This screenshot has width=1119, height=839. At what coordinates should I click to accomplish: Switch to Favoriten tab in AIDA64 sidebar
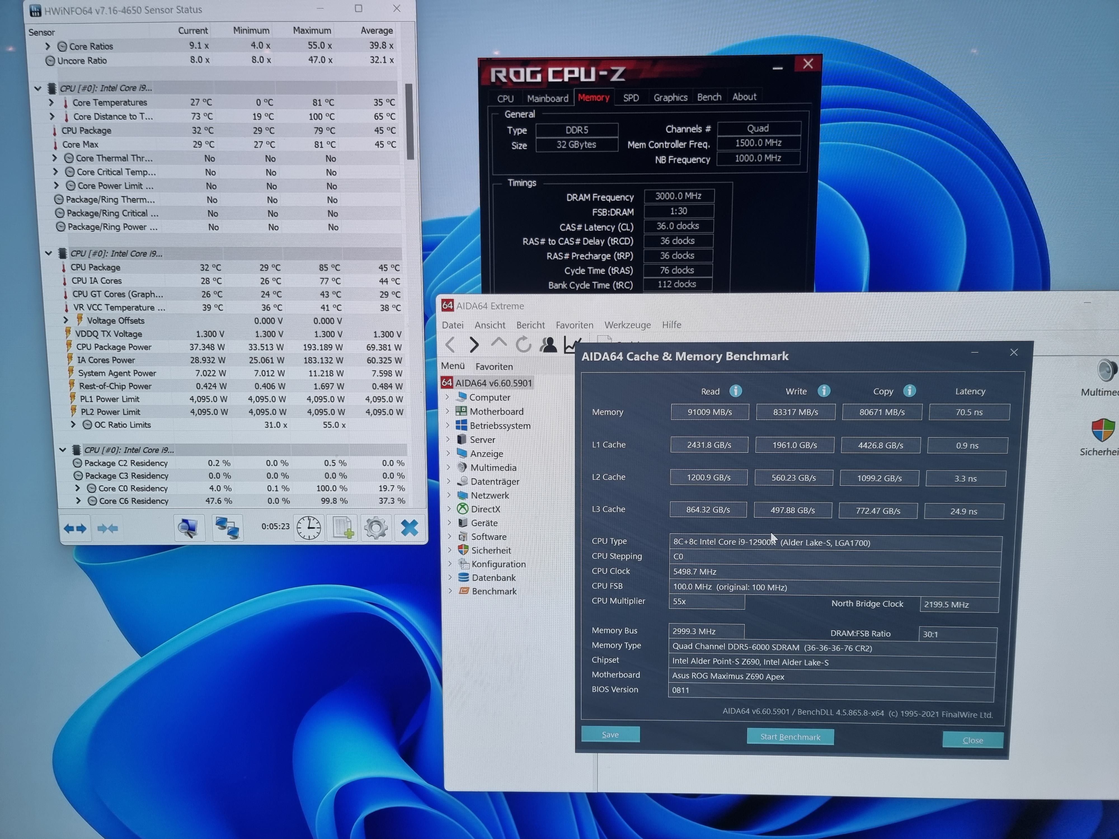[x=494, y=367]
